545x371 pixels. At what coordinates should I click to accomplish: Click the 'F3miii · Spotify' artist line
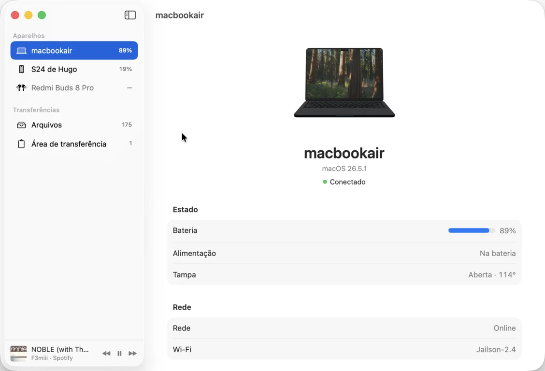pyautogui.click(x=52, y=358)
